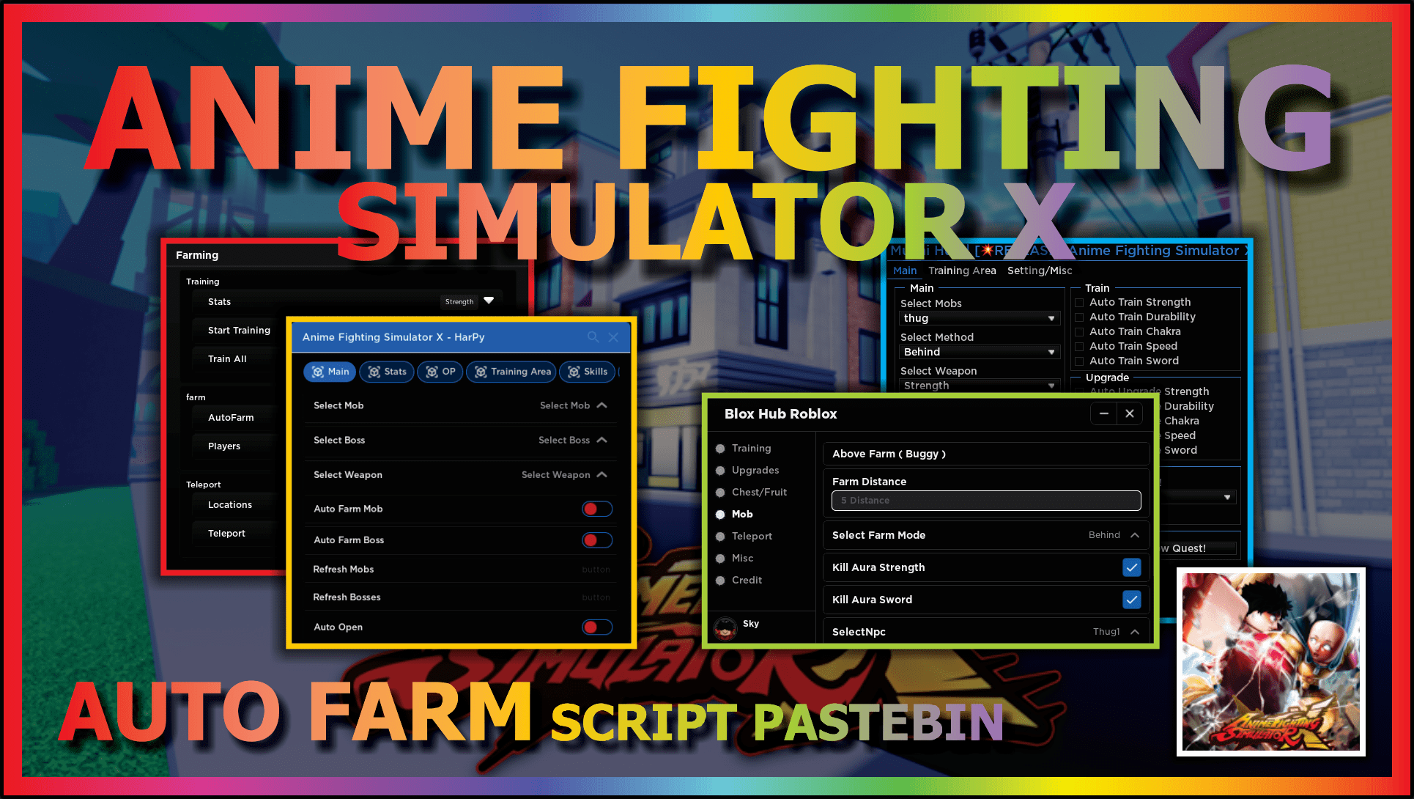Click the search icon in HarPy window
The image size is (1414, 799).
[x=593, y=335]
